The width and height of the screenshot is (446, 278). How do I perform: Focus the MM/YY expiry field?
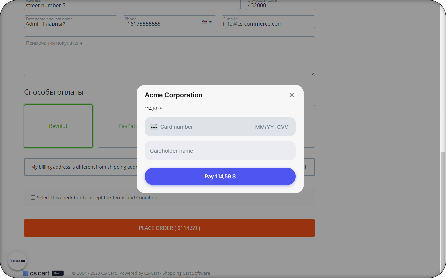coord(264,127)
